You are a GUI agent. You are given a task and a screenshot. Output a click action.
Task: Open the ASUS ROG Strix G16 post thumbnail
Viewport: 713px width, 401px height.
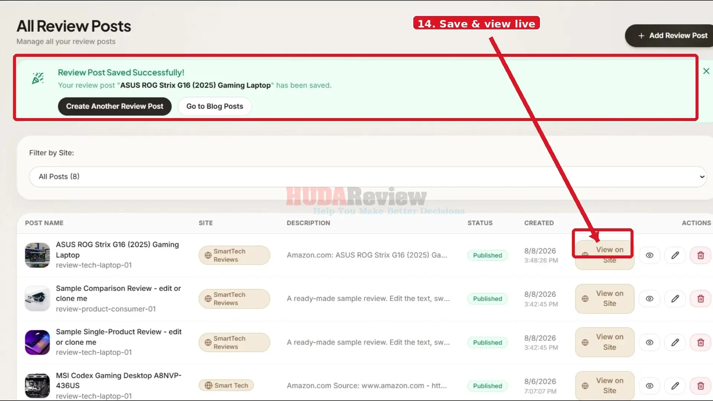[x=38, y=255]
